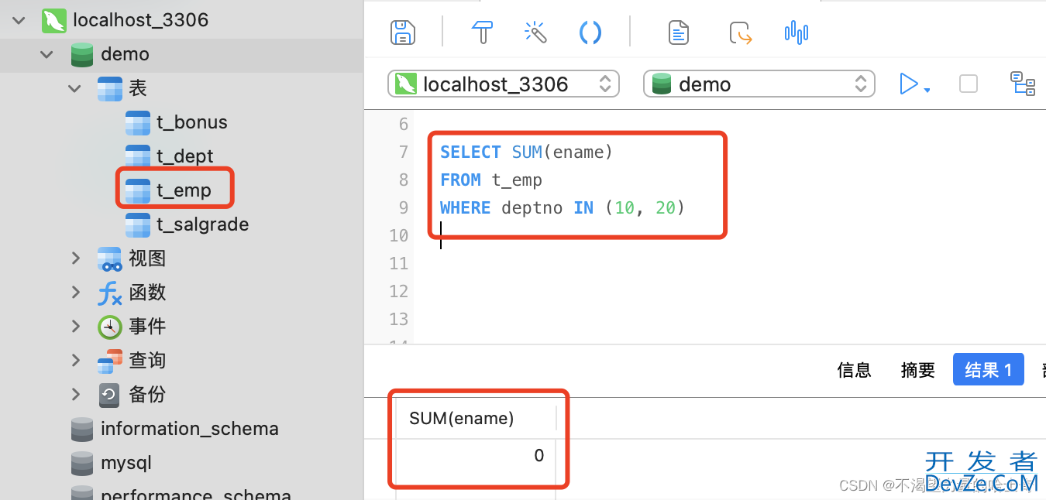Click the clock icon for 事件
The width and height of the screenshot is (1046, 500).
tap(110, 327)
